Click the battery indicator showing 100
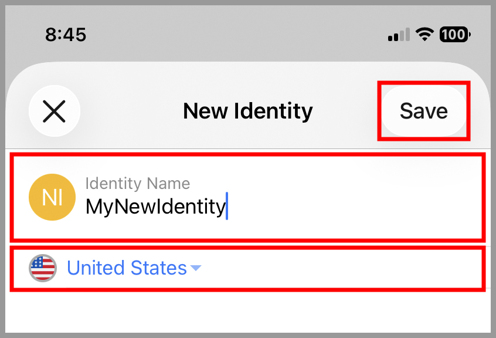 453,35
